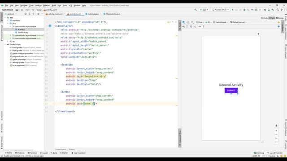
Task: Click the Search Everywhere magnifier icon
Action: (278, 10)
